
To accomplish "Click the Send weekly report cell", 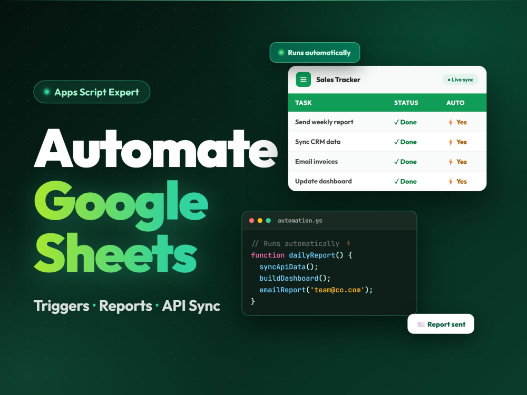I will click(324, 122).
